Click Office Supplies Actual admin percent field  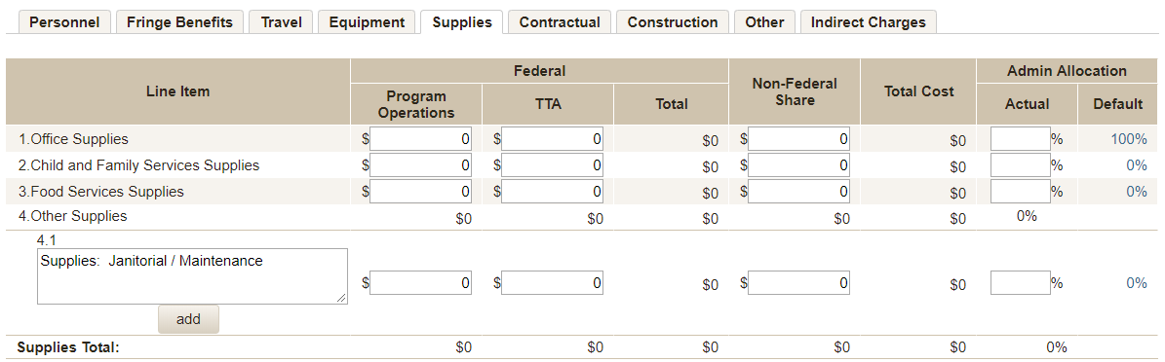click(1020, 139)
